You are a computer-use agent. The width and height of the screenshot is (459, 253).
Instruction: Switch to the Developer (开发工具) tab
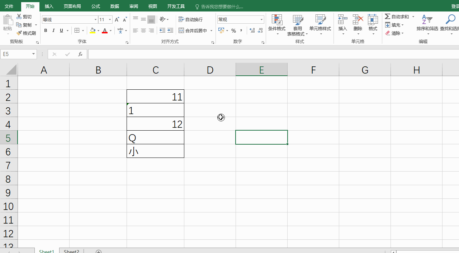176,6
